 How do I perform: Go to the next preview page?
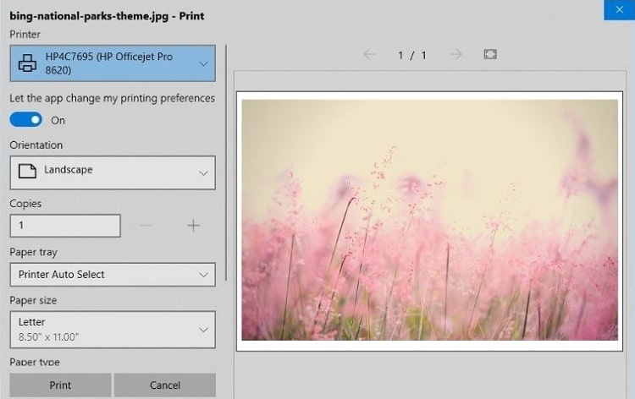[456, 54]
